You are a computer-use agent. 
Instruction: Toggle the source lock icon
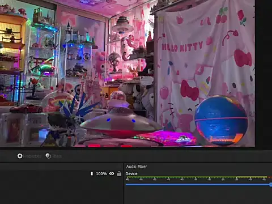[x=119, y=173]
